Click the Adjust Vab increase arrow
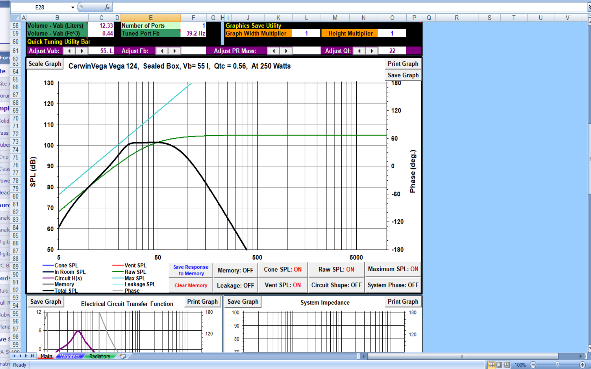Screen dimensions: 591x369 [82, 51]
